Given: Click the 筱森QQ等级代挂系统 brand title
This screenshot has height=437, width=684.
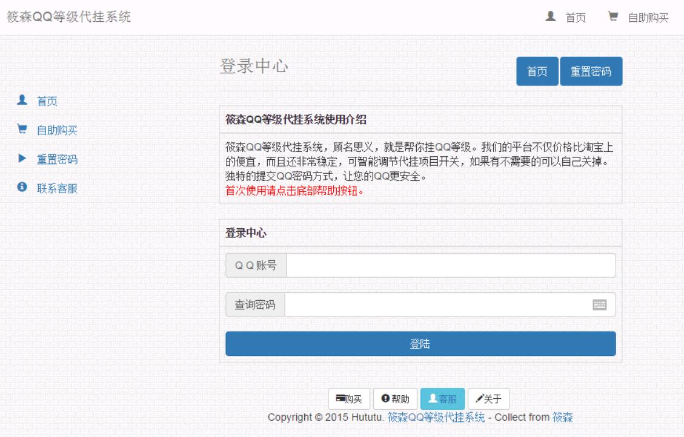Looking at the screenshot, I should click(x=69, y=16).
